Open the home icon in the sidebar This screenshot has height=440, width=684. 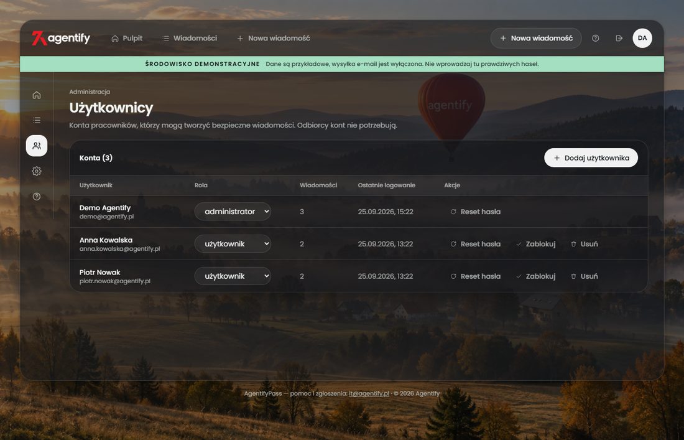(x=37, y=95)
